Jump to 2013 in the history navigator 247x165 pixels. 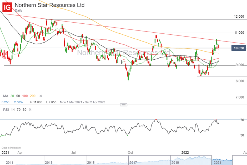pyautogui.click(x=48, y=163)
